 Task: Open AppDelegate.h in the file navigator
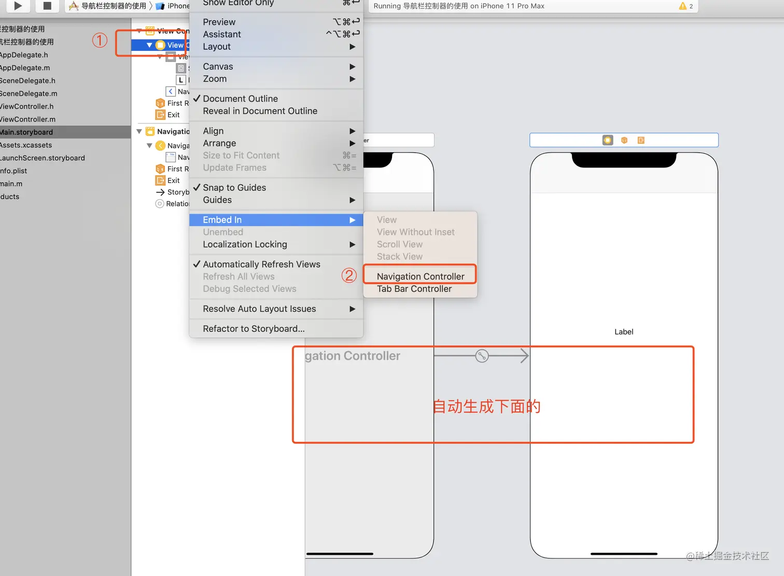point(24,55)
